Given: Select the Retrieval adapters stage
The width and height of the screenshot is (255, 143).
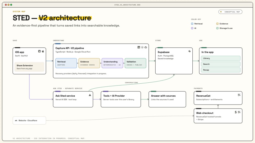Looking at the screenshot, I should tap(66, 63).
